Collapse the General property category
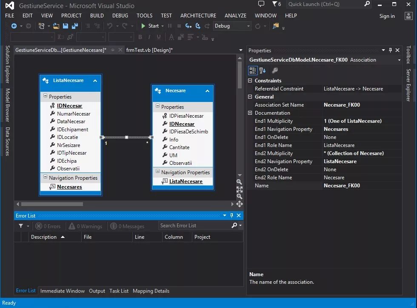The image size is (417, 308). pos(250,97)
